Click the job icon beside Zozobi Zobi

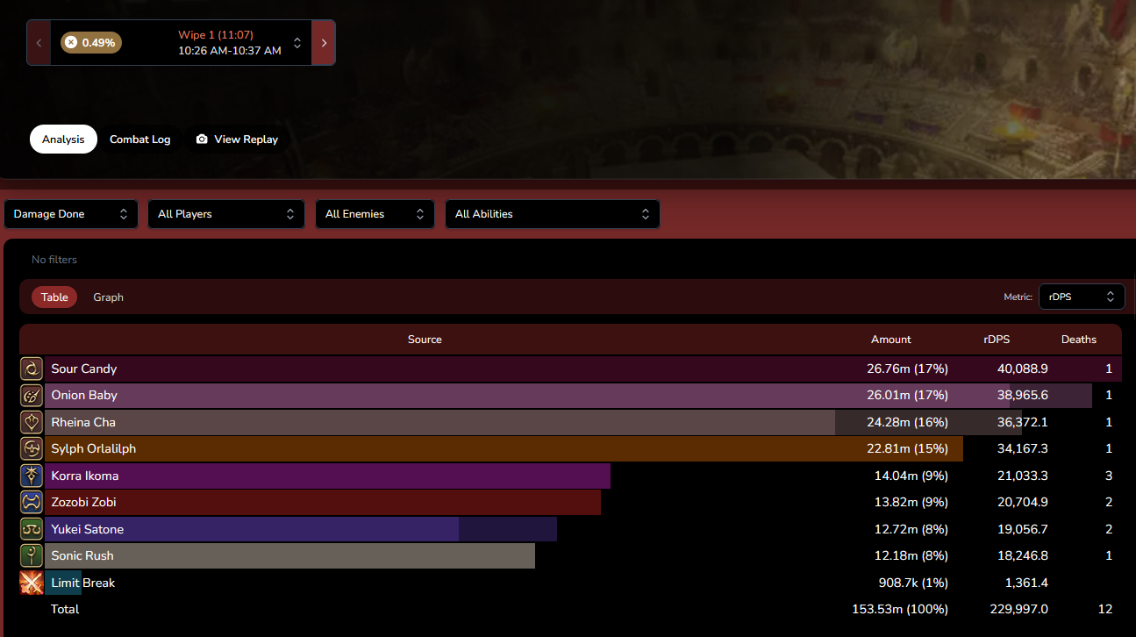[x=32, y=503]
